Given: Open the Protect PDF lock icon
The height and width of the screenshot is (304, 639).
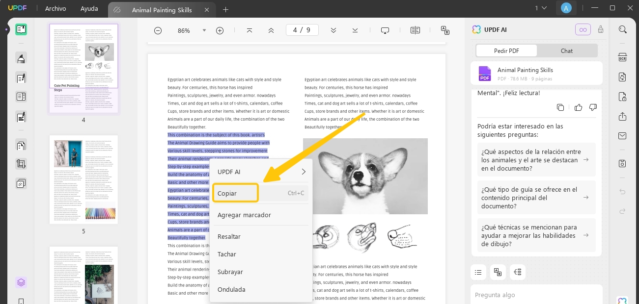Looking at the screenshot, I should coord(623,96).
